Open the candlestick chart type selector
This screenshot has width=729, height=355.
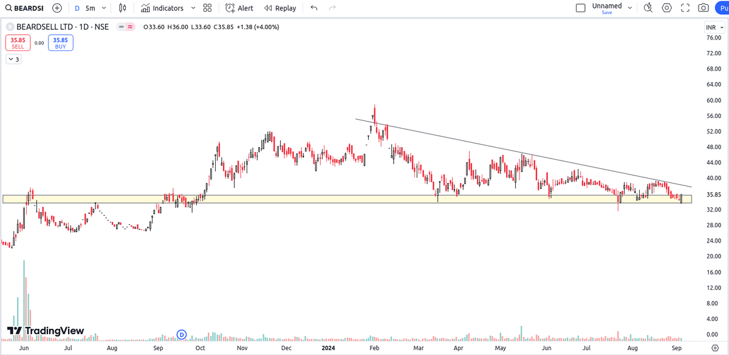[123, 8]
